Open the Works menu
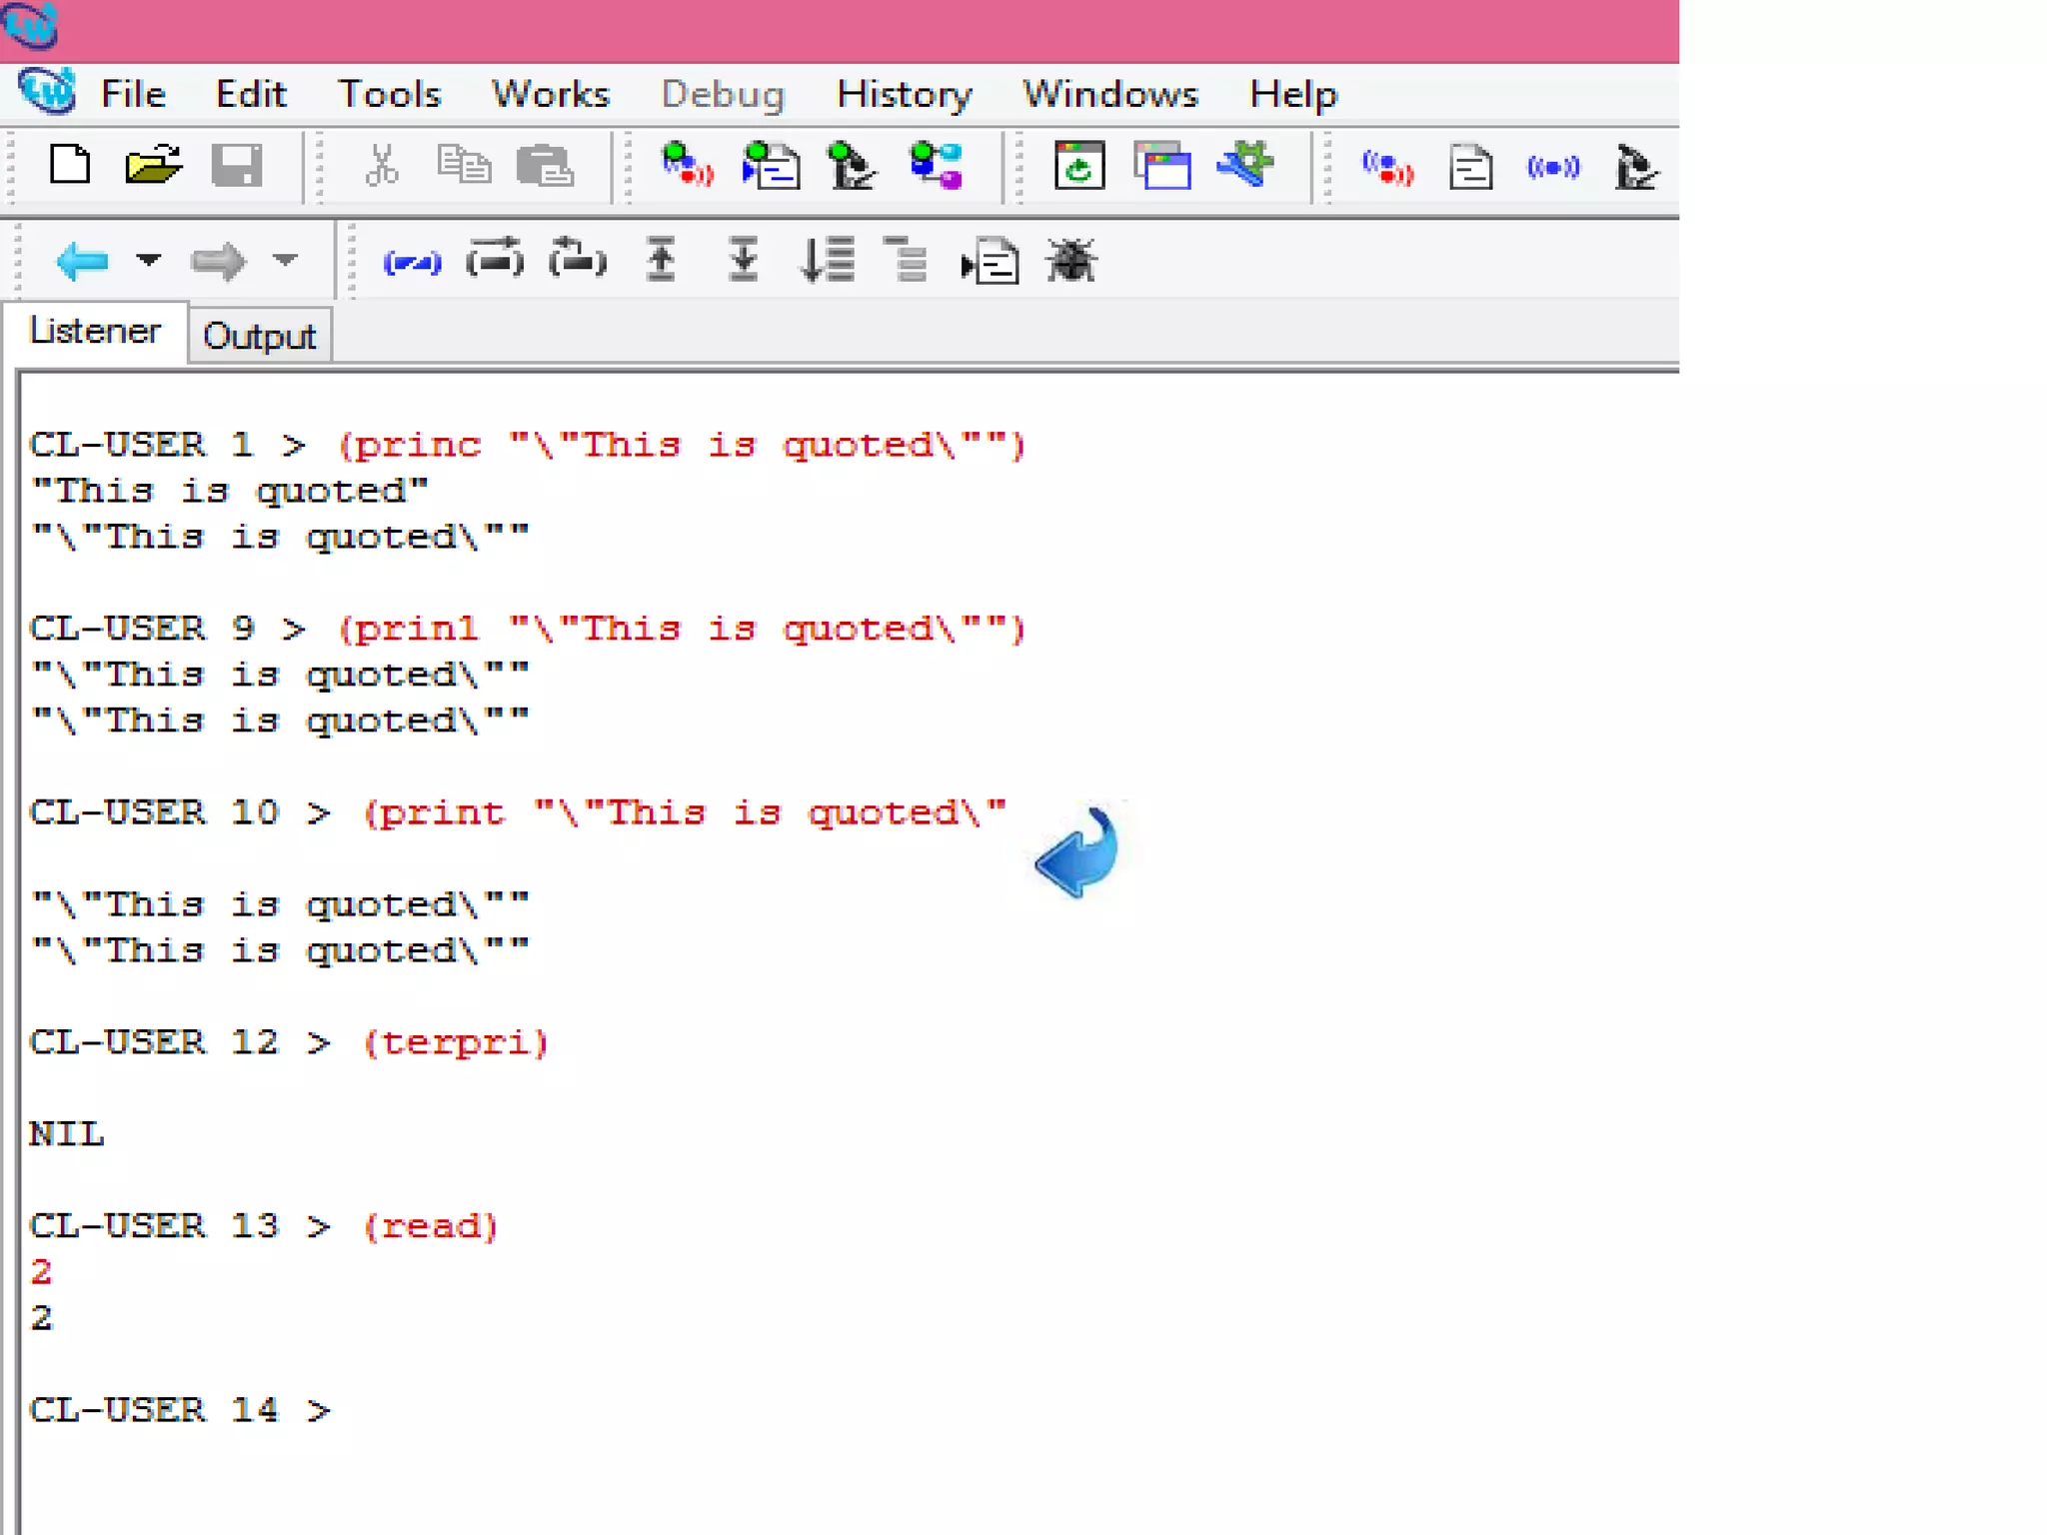Viewport: 2047px width, 1535px height. pos(550,94)
